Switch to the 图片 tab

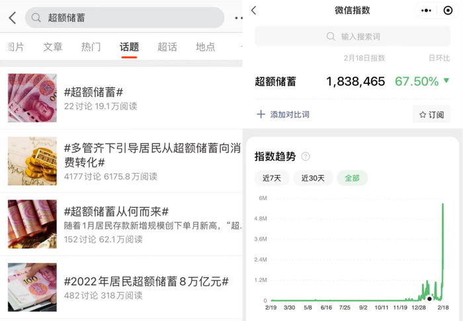pos(15,47)
